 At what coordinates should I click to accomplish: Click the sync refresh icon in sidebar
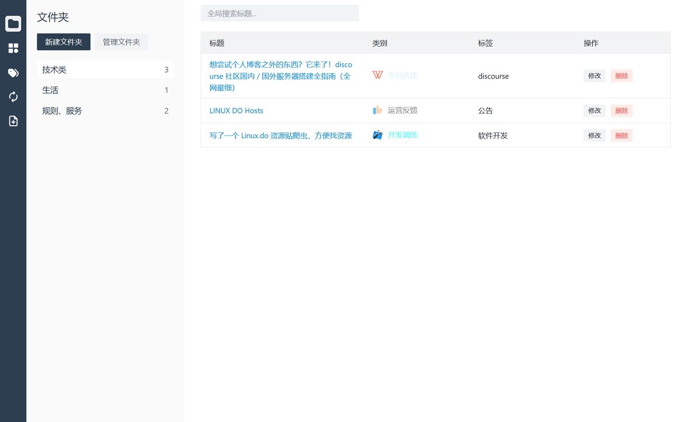pyautogui.click(x=13, y=97)
